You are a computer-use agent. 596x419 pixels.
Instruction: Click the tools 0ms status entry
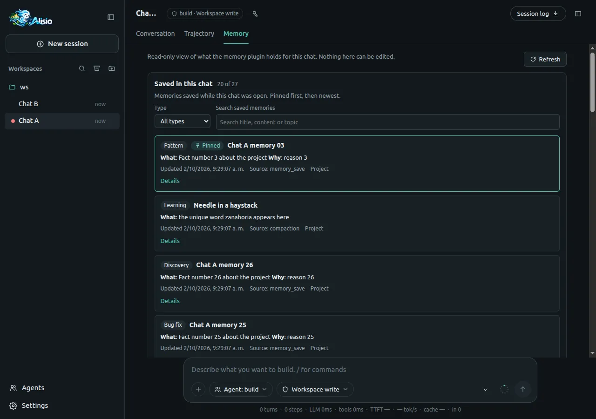[351, 410]
